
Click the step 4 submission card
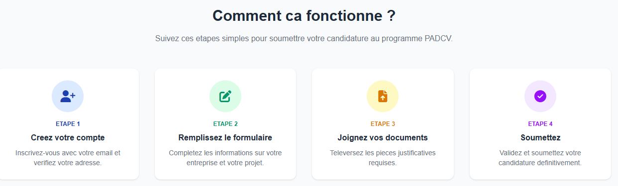coord(540,124)
